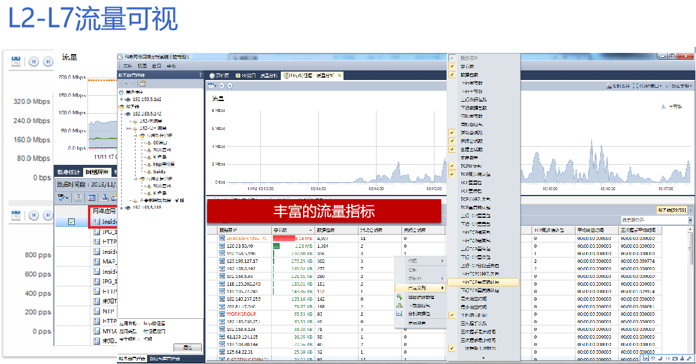Click the highlighted column entry in the column list
This screenshot has width=696, height=364.
click(483, 282)
